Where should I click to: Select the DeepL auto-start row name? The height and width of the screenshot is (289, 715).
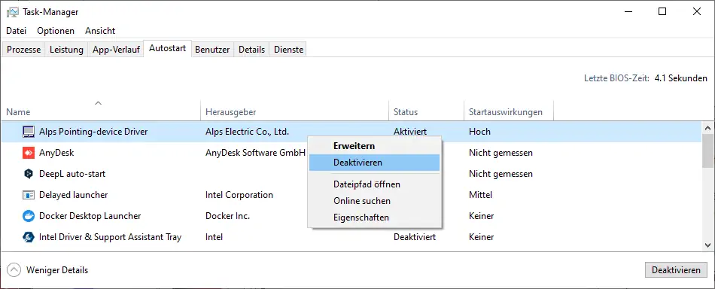point(72,174)
